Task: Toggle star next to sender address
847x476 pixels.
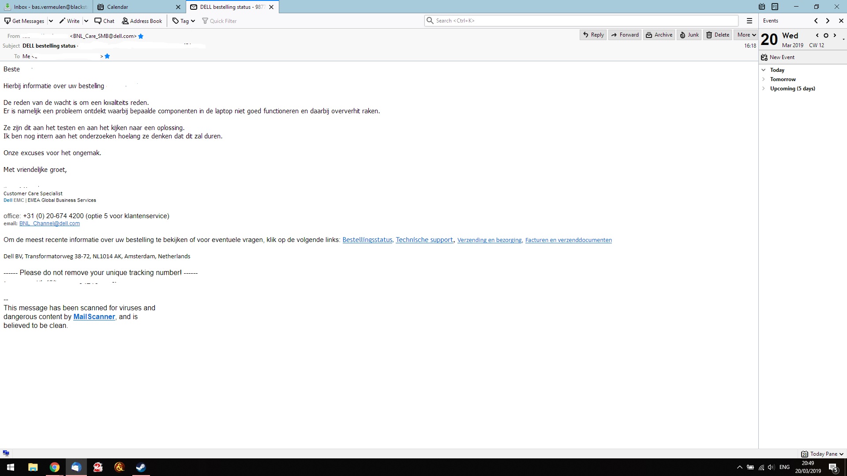Action: (x=141, y=36)
